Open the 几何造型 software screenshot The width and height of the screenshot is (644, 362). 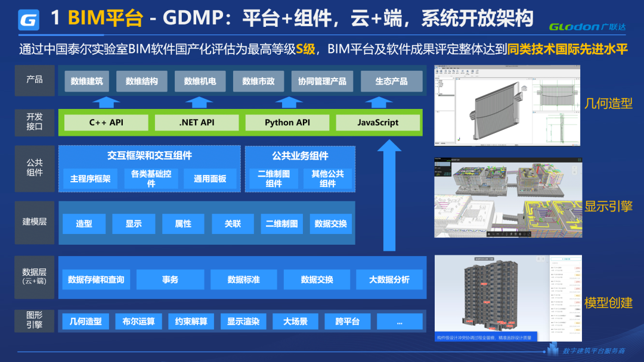tap(507, 105)
